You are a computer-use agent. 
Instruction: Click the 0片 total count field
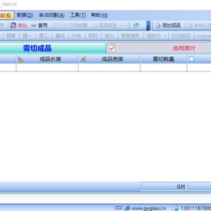tap(164, 187)
